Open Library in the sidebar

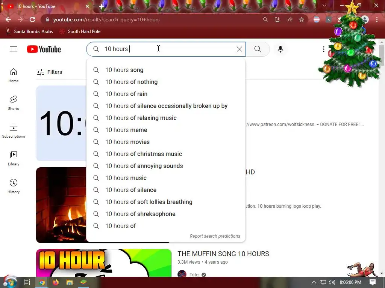tap(14, 159)
